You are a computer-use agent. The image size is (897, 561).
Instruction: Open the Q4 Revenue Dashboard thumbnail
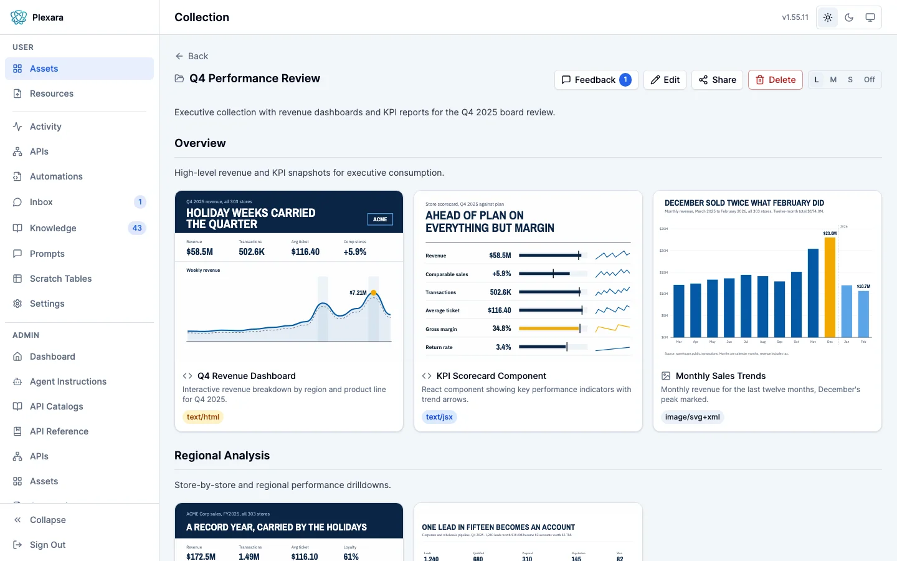point(289,277)
